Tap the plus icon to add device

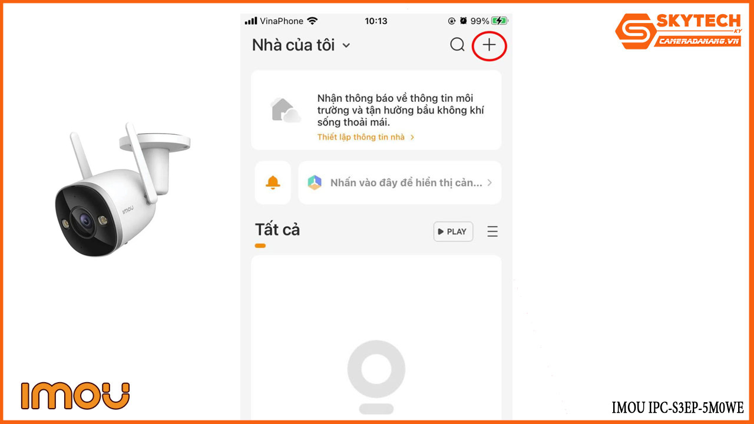[490, 45]
